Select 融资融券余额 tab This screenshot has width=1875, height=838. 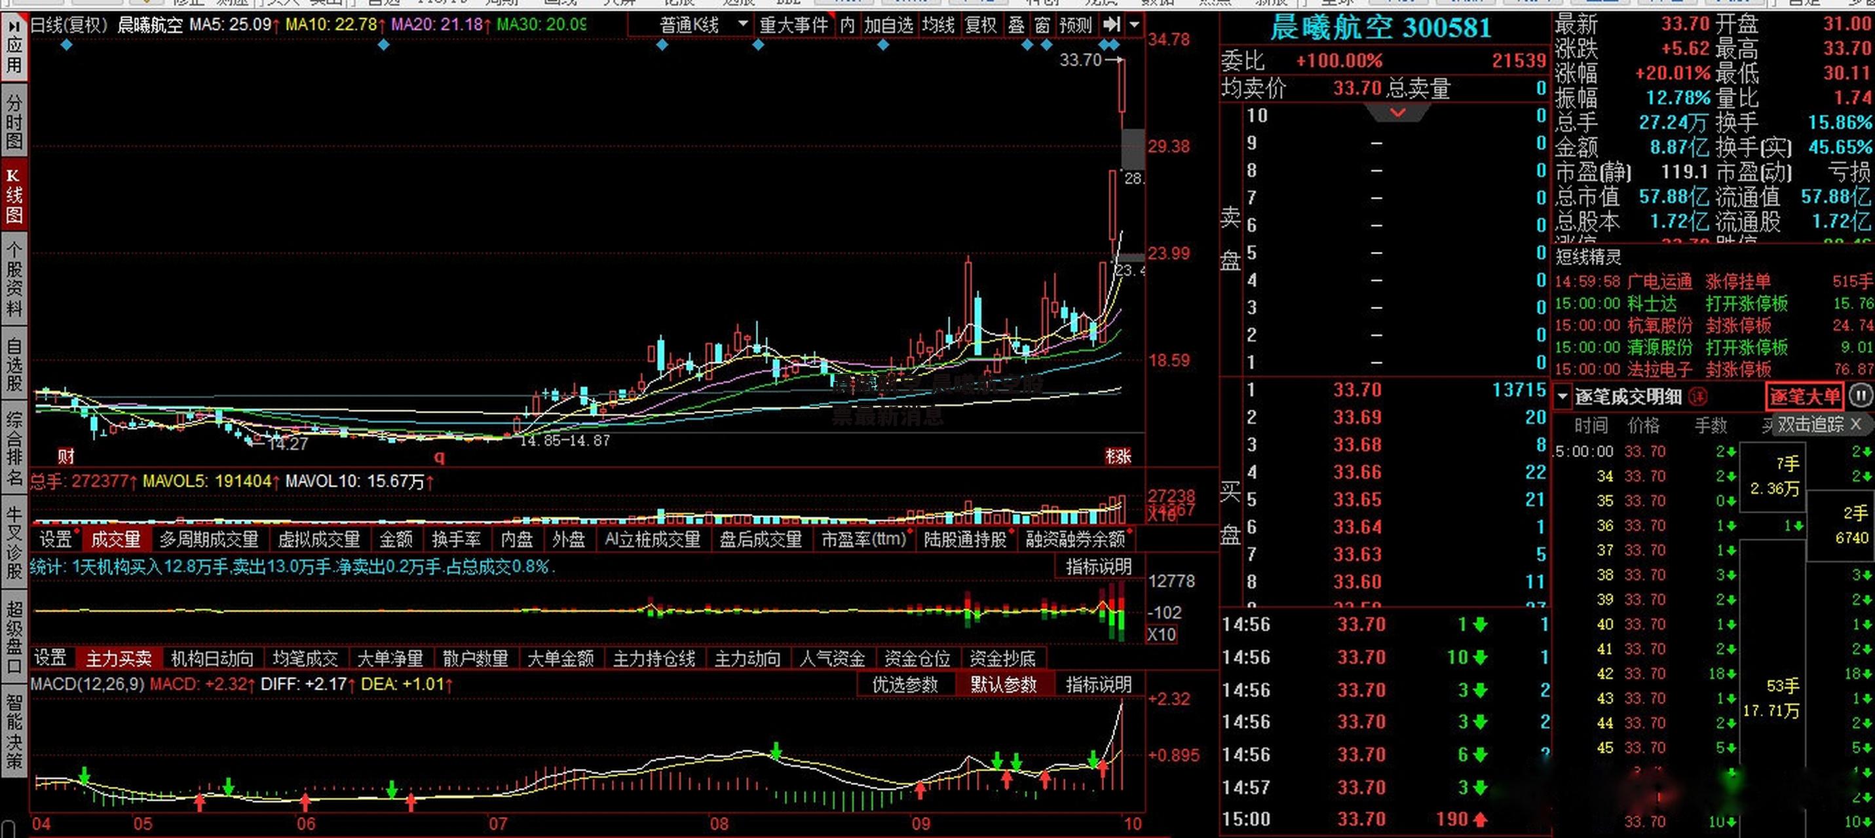tap(1075, 539)
